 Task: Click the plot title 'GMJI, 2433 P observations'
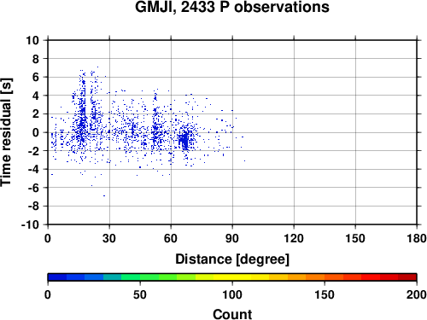tap(232, 7)
